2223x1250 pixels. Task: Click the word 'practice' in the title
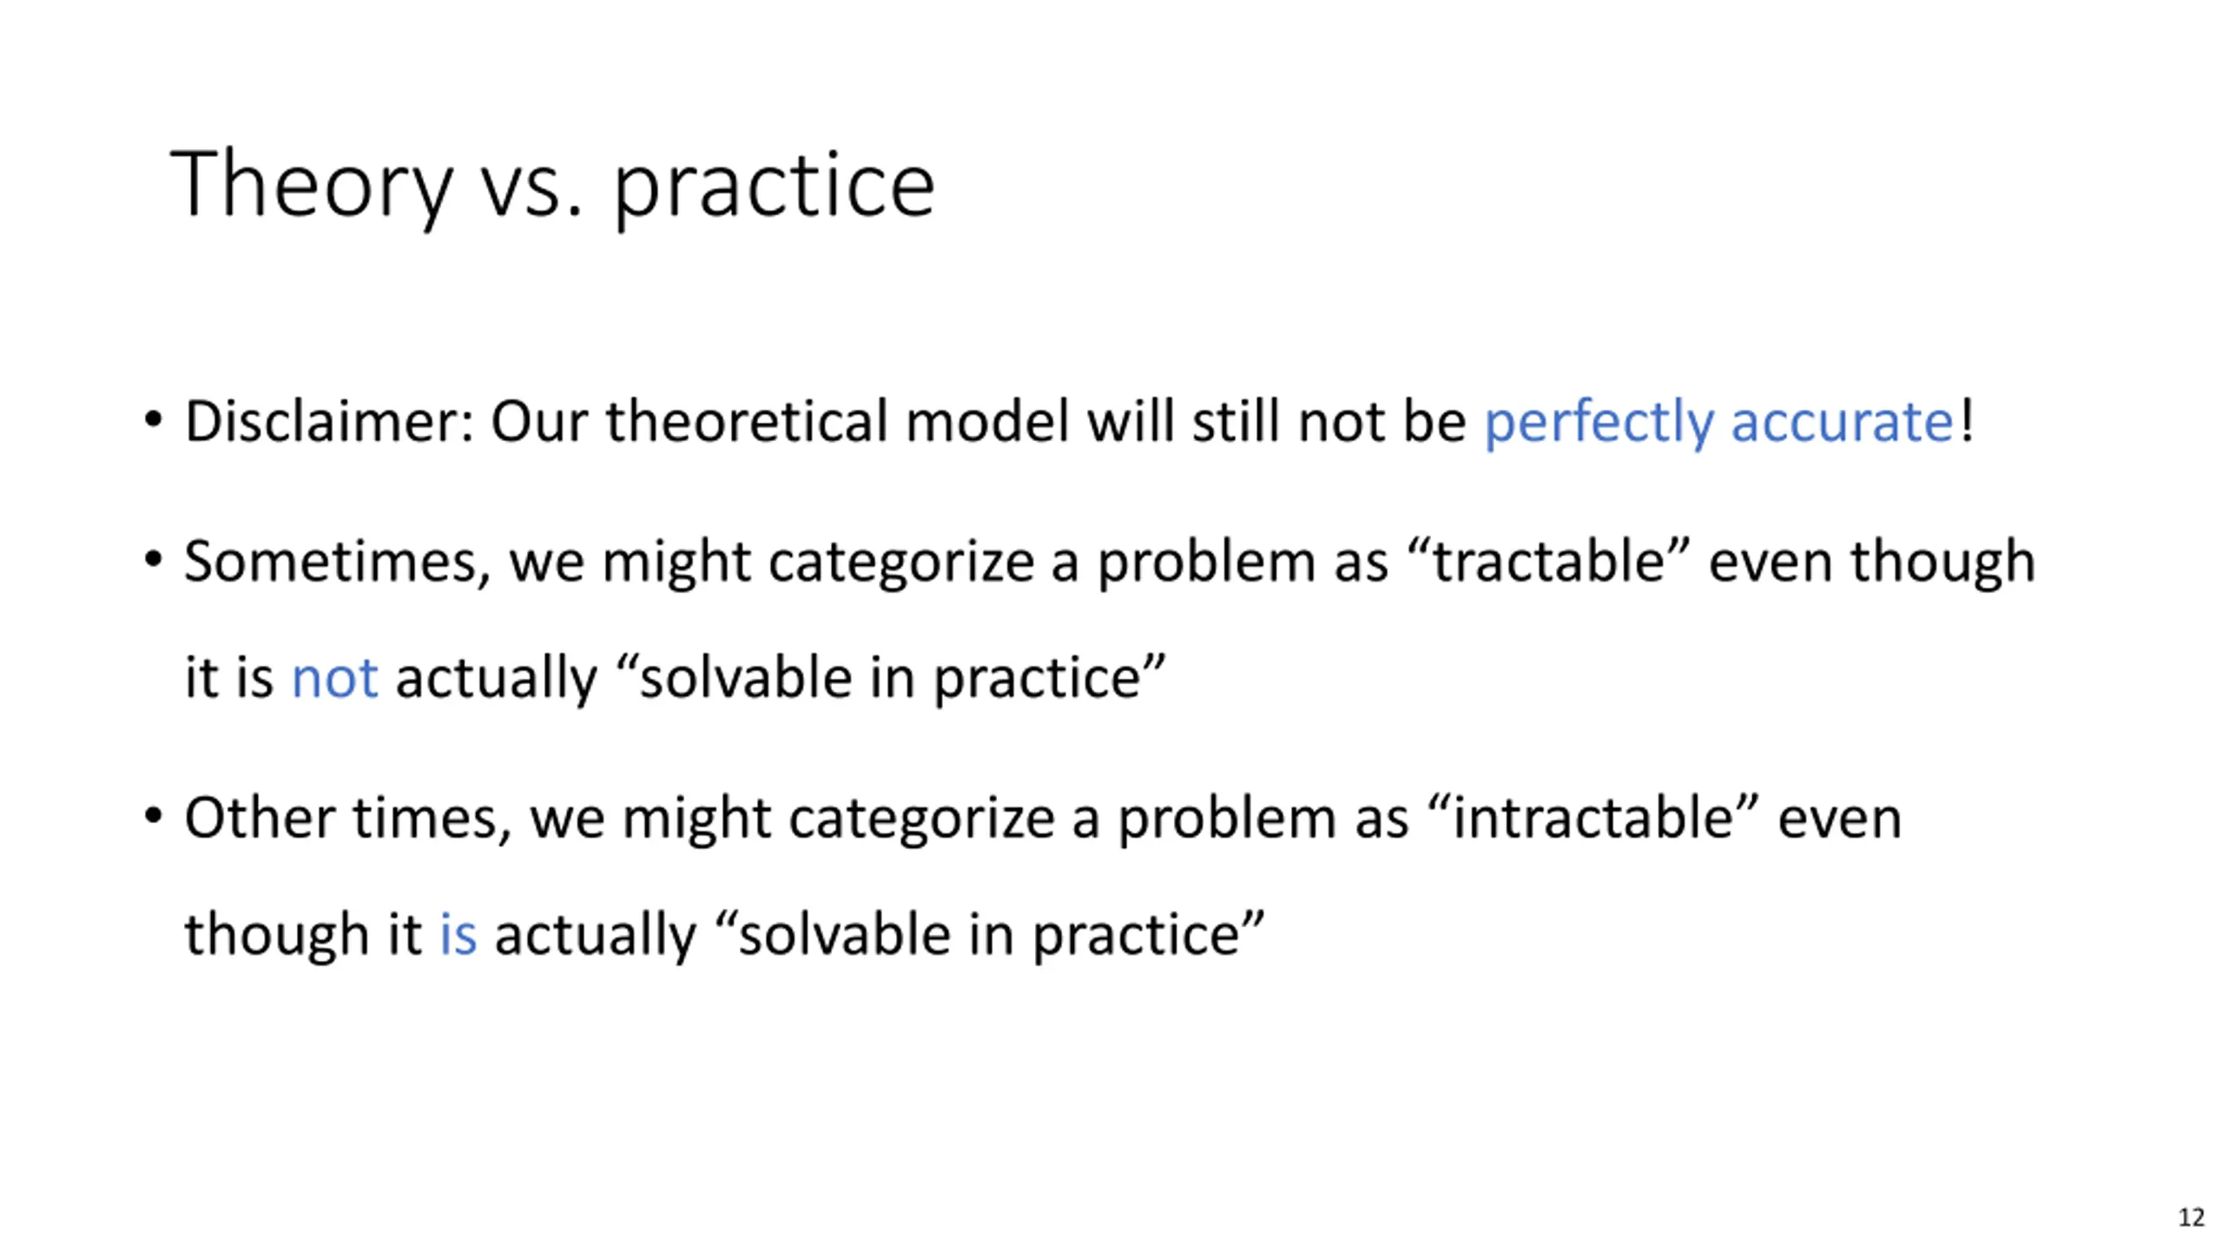[775, 187]
